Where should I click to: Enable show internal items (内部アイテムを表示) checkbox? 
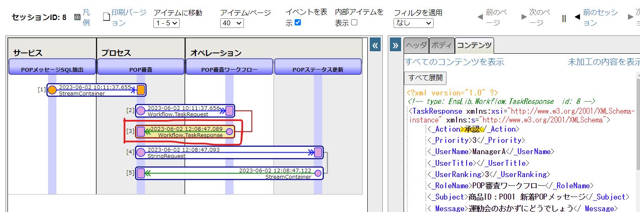coord(354,22)
